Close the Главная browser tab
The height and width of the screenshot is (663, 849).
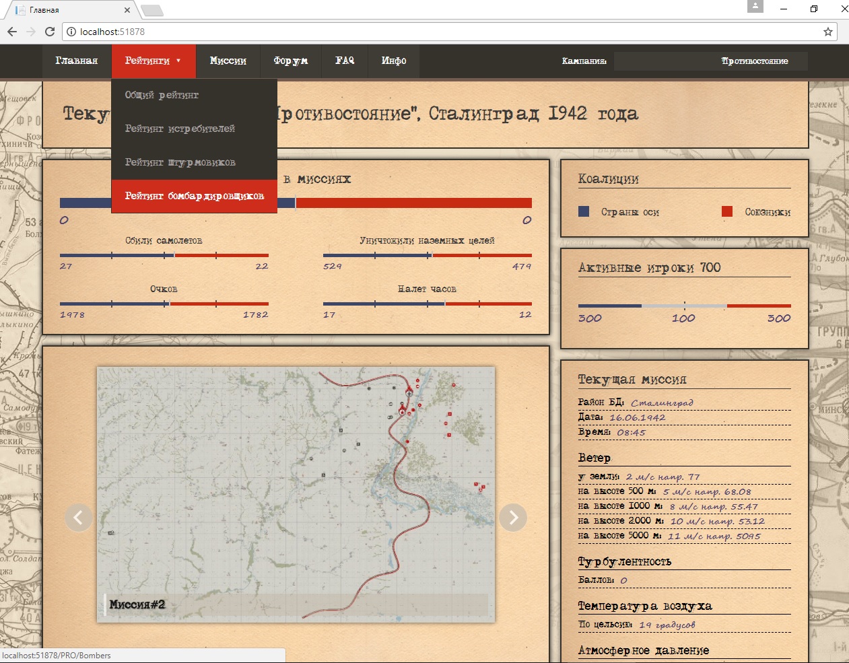coord(127,10)
